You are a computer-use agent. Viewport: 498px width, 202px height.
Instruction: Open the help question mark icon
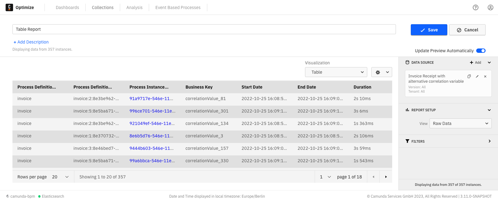(x=476, y=7)
